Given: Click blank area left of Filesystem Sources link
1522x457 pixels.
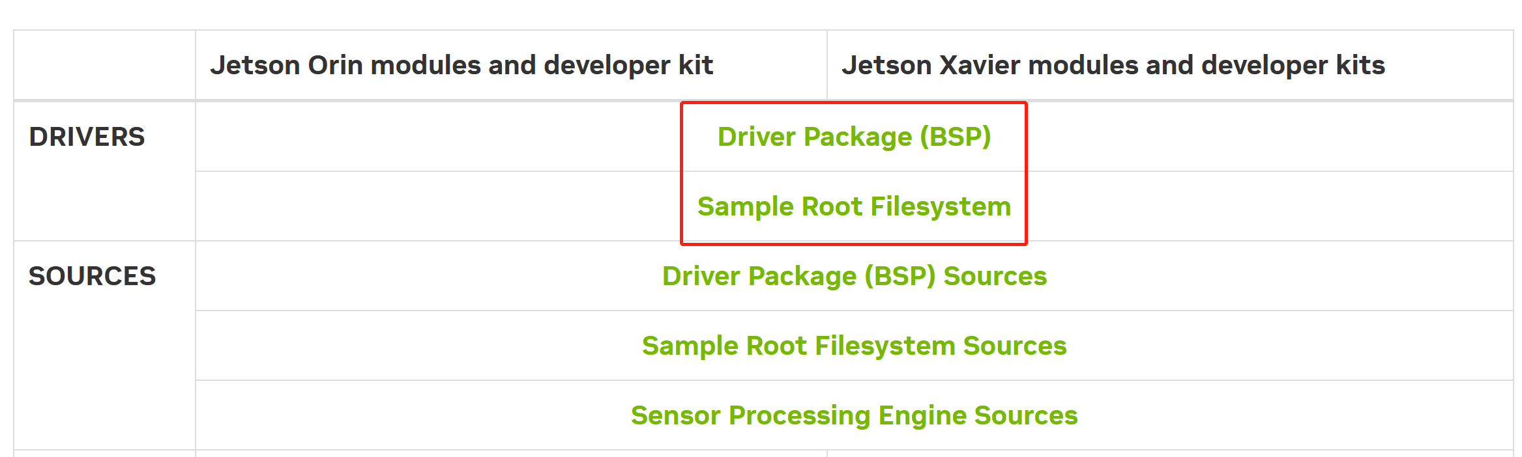Looking at the screenshot, I should click(x=418, y=346).
